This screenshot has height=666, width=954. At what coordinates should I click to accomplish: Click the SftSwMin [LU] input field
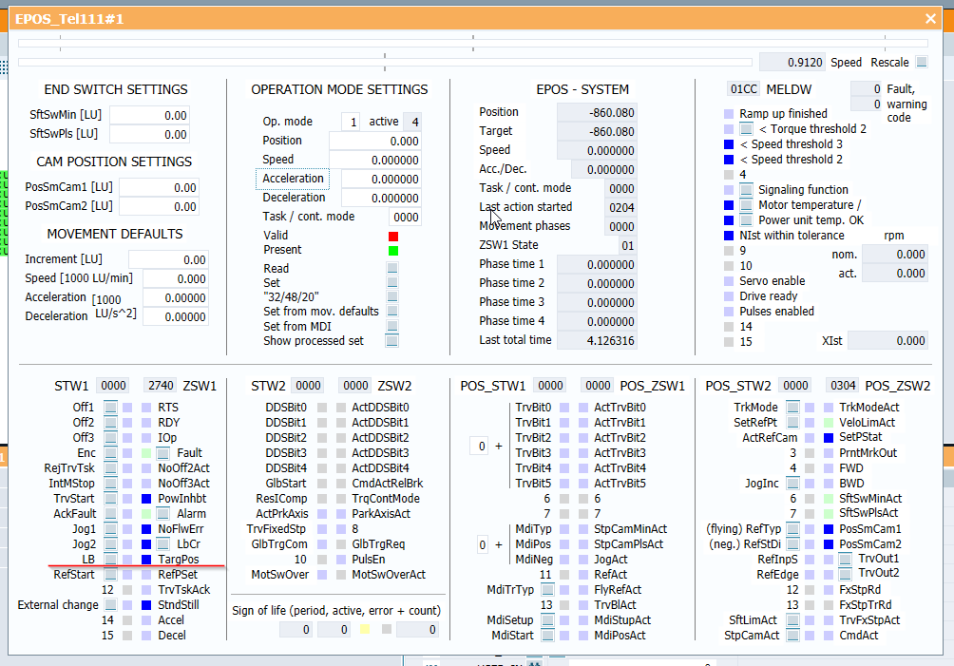pyautogui.click(x=150, y=116)
